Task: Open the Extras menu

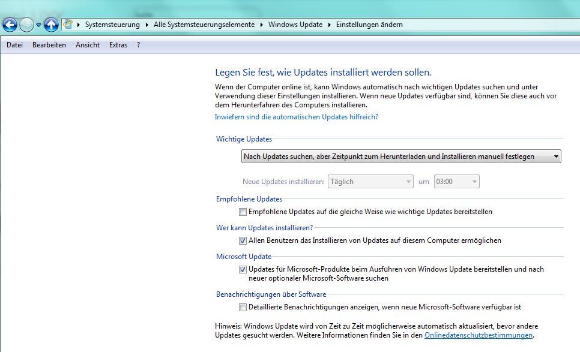Action: 118,45
